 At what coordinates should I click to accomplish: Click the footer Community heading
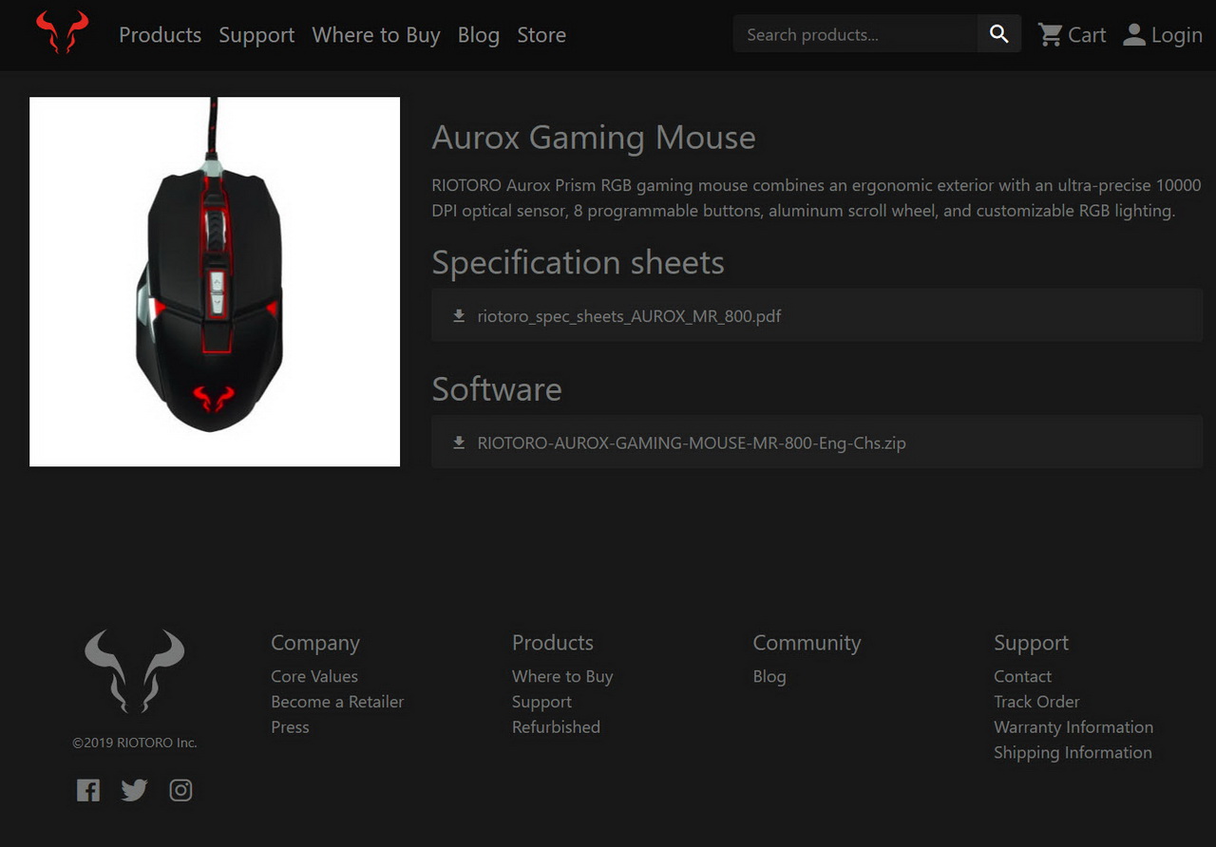pos(807,643)
